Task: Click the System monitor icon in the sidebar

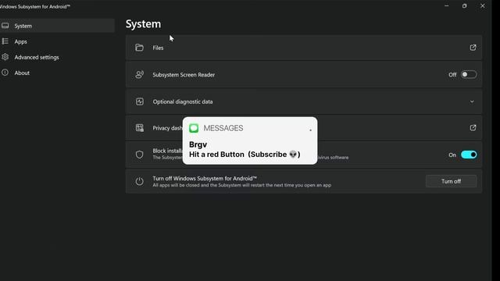Action: tap(5, 26)
